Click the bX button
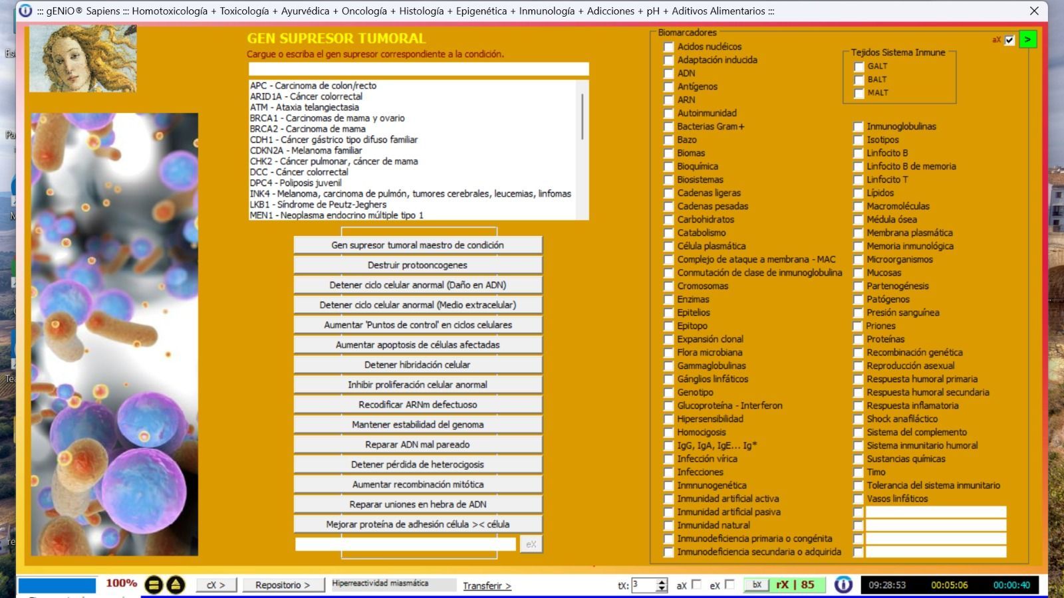Viewport: 1064px width, 598px height. [757, 585]
